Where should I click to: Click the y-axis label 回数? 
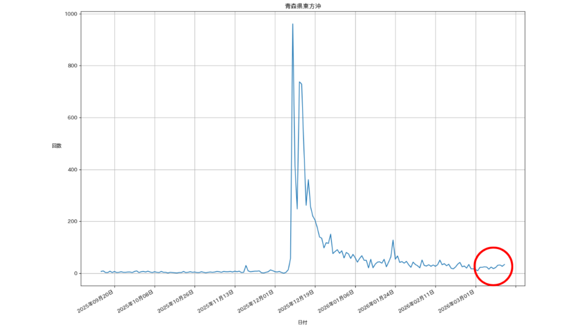click(x=57, y=146)
